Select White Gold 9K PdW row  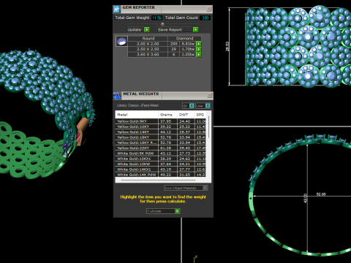click(161, 153)
